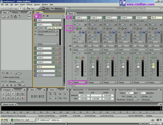Select the Hybrid tool in toolbar

pyautogui.click(x=20, y=8)
